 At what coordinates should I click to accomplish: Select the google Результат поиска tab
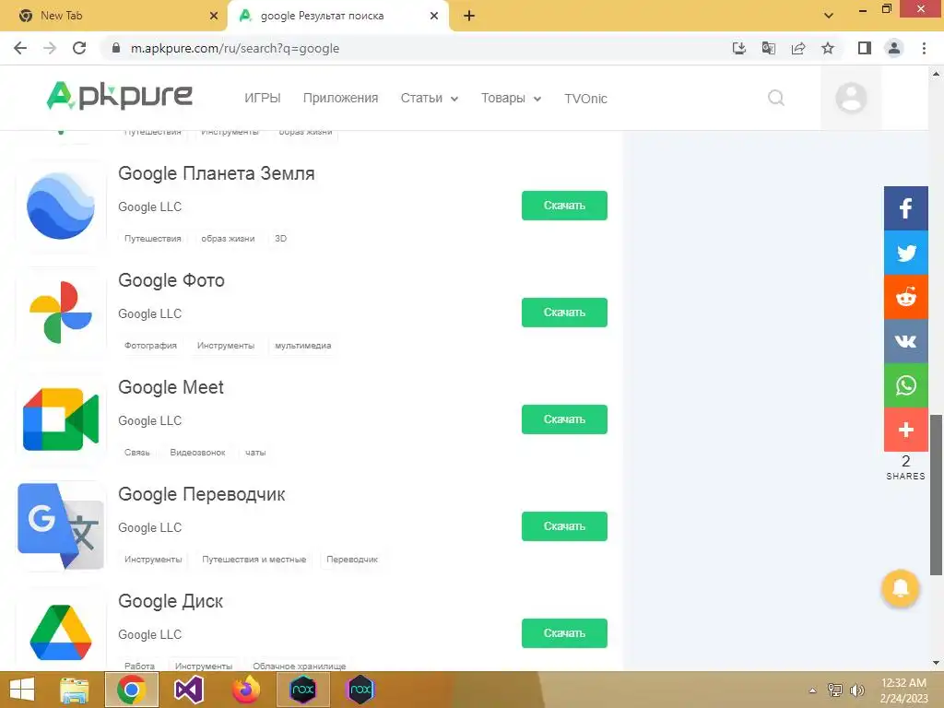point(337,16)
